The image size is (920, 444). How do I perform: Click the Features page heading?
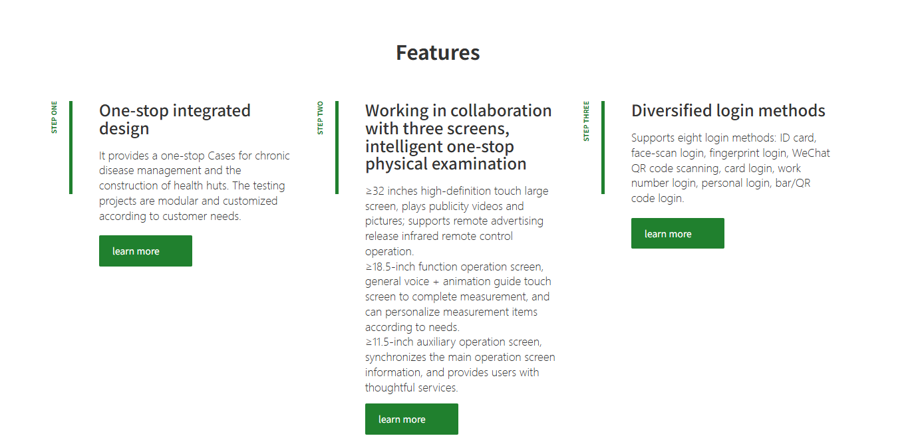coord(438,53)
